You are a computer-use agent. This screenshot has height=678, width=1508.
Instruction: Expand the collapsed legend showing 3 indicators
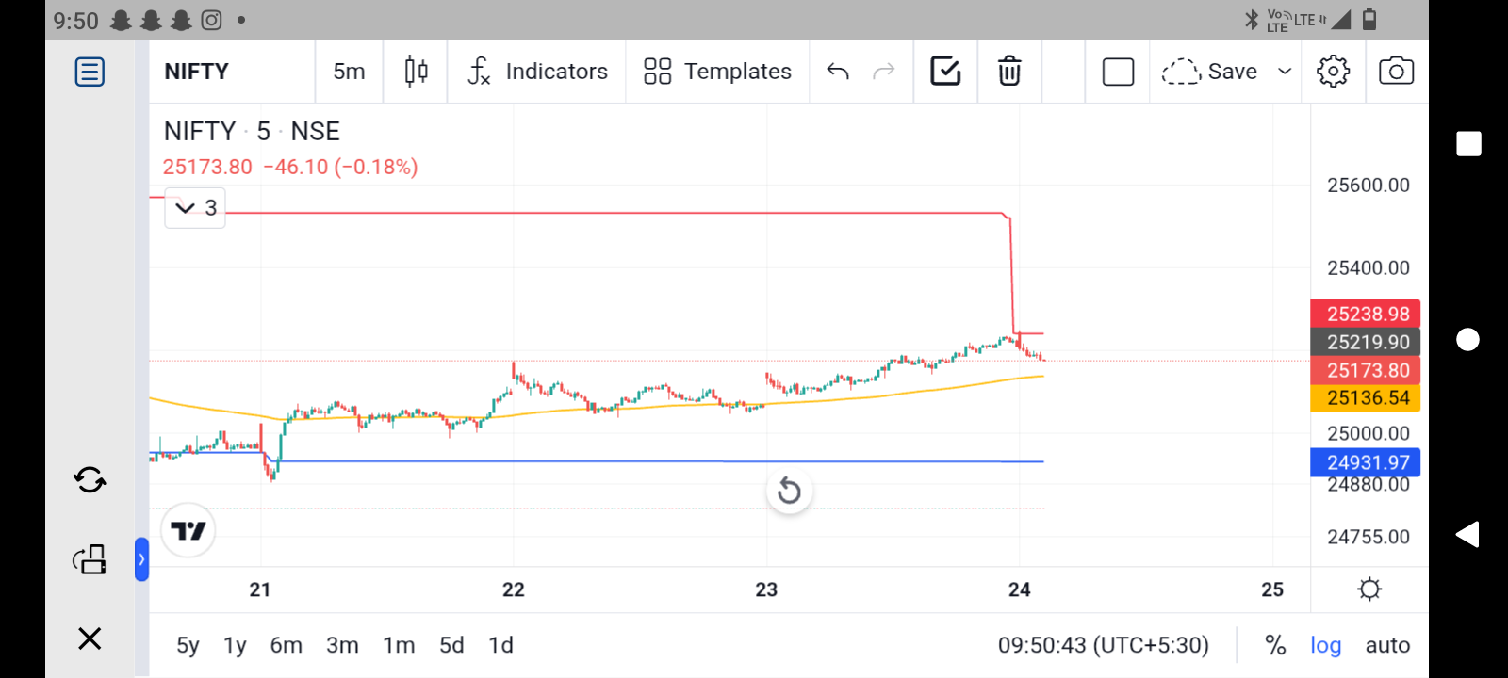pyautogui.click(x=195, y=208)
